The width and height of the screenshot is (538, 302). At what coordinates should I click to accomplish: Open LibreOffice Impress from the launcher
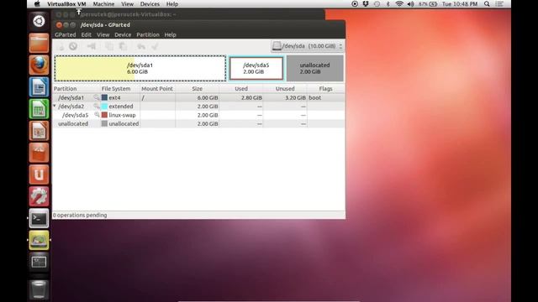tap(39, 131)
